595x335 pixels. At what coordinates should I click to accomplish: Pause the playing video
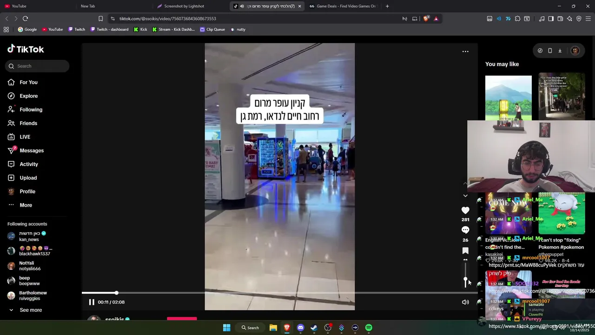click(x=92, y=302)
